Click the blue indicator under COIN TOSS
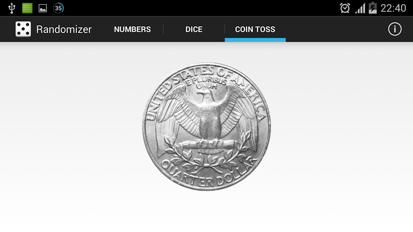The height and width of the screenshot is (232, 413). (255, 40)
